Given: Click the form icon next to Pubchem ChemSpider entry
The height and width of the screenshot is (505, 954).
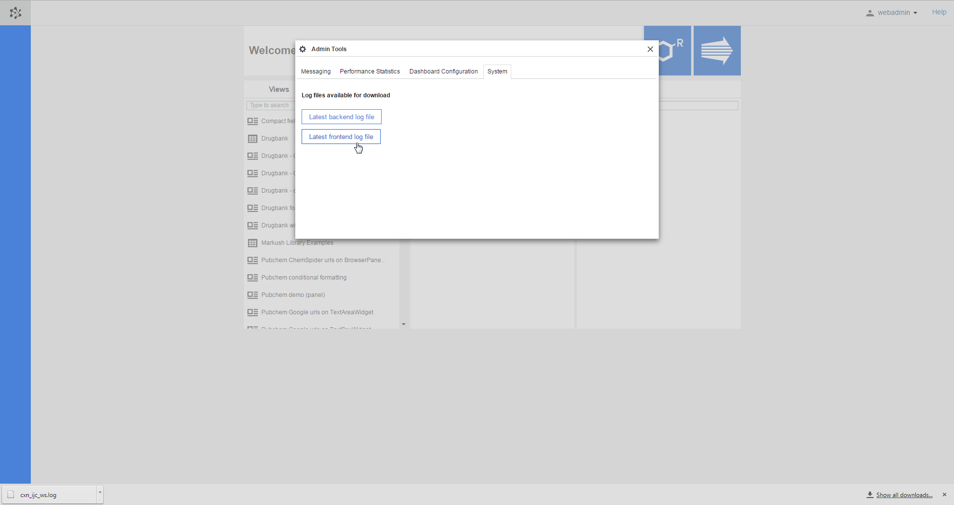Looking at the screenshot, I should [x=252, y=260].
